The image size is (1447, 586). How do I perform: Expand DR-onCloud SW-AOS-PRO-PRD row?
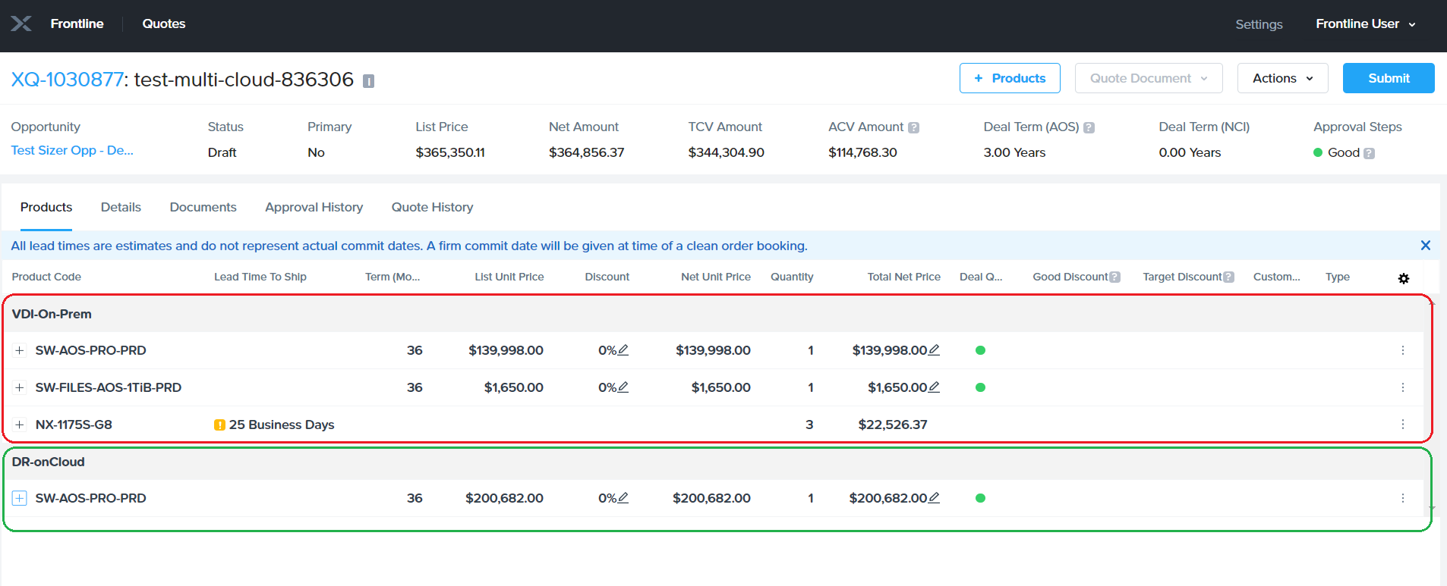(20, 498)
